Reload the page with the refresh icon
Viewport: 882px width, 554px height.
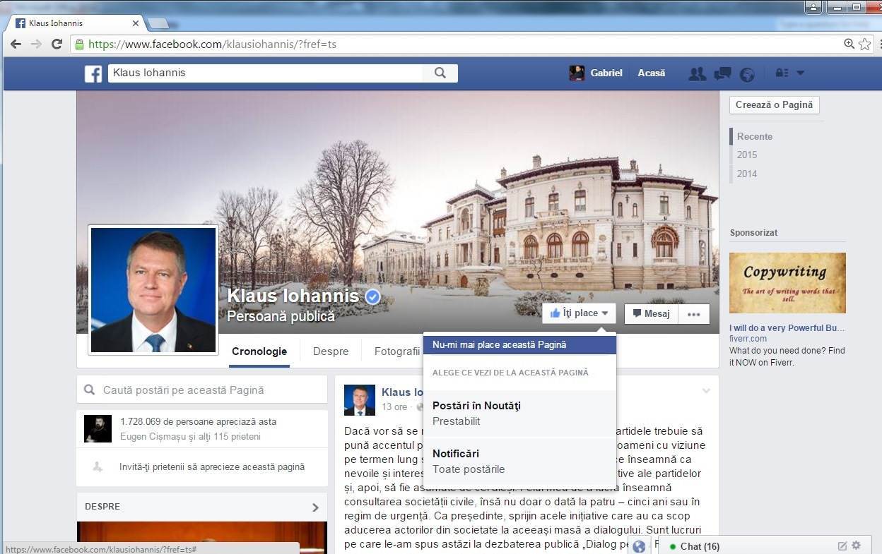point(57,44)
